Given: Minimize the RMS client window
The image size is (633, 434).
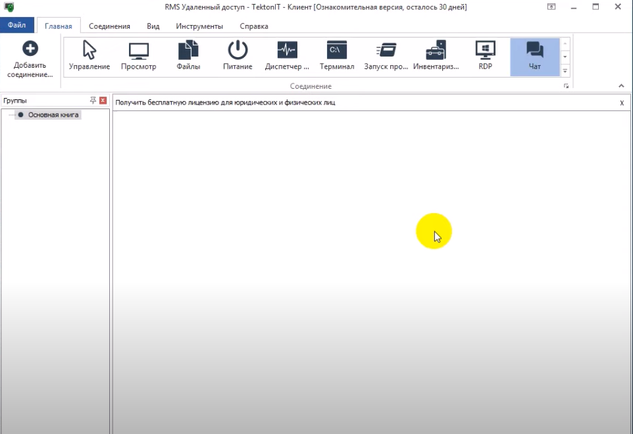Looking at the screenshot, I should coord(574,7).
